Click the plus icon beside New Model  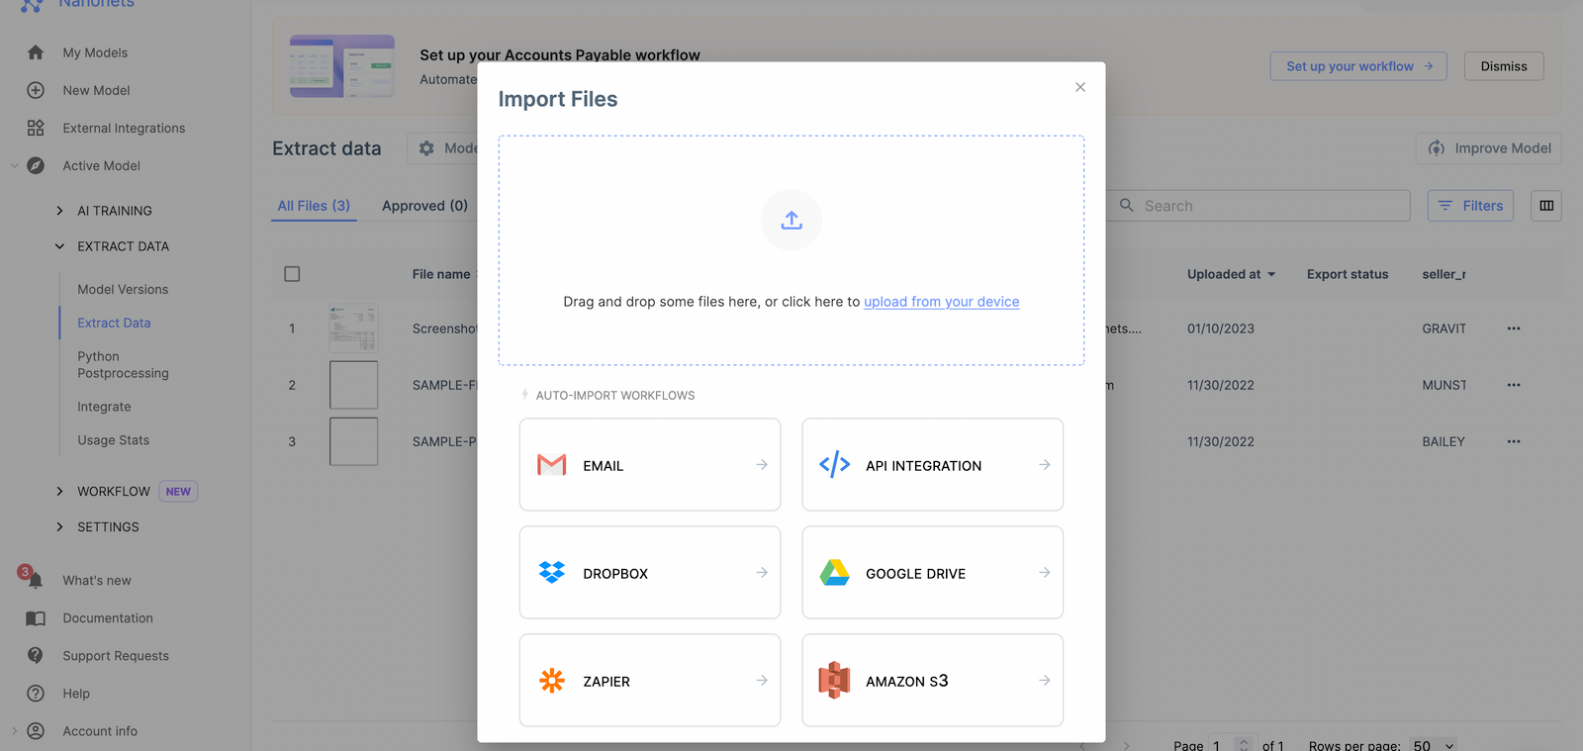[x=36, y=90]
